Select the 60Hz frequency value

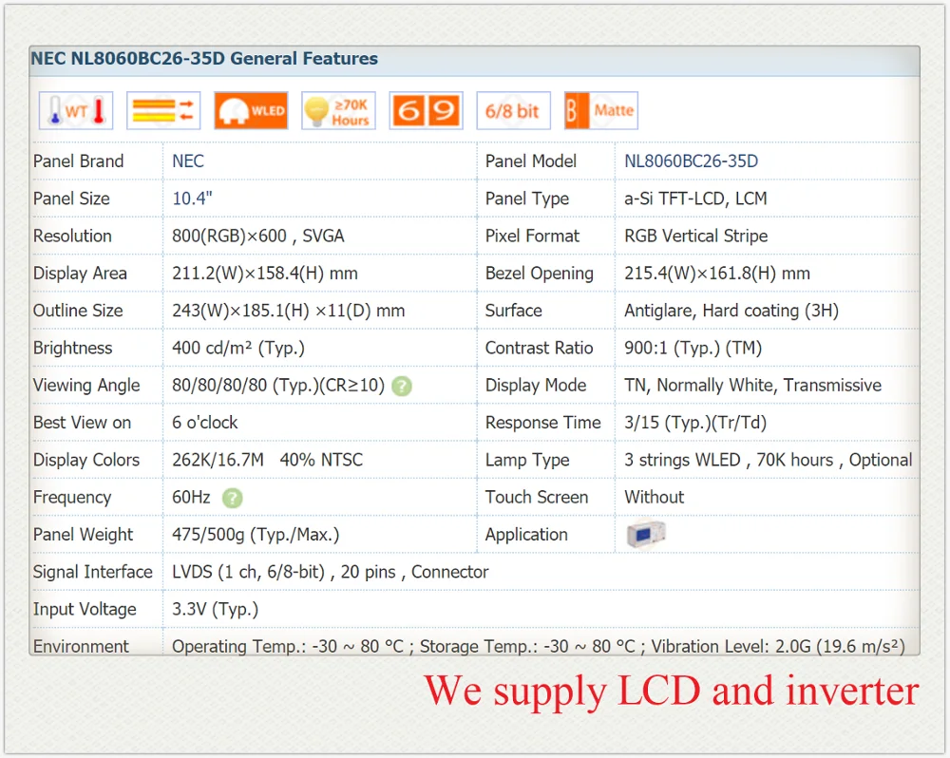191,498
